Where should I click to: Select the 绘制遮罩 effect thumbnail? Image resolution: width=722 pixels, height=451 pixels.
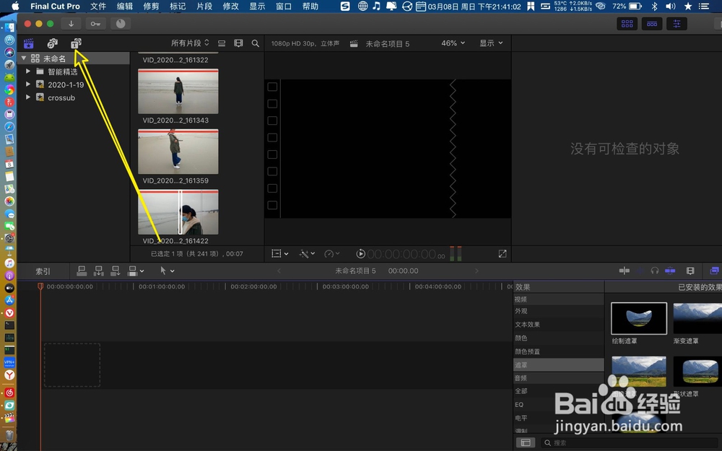(x=639, y=318)
